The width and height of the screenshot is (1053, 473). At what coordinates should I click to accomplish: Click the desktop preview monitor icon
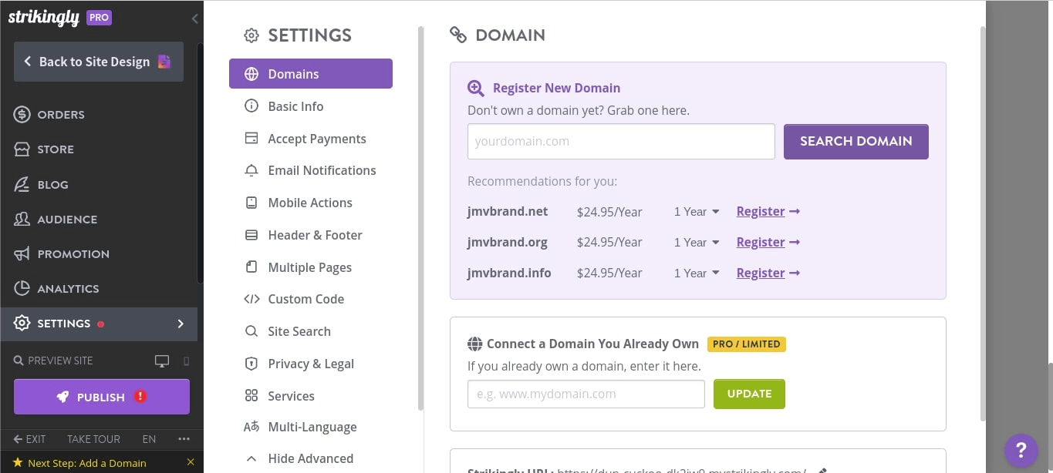161,360
